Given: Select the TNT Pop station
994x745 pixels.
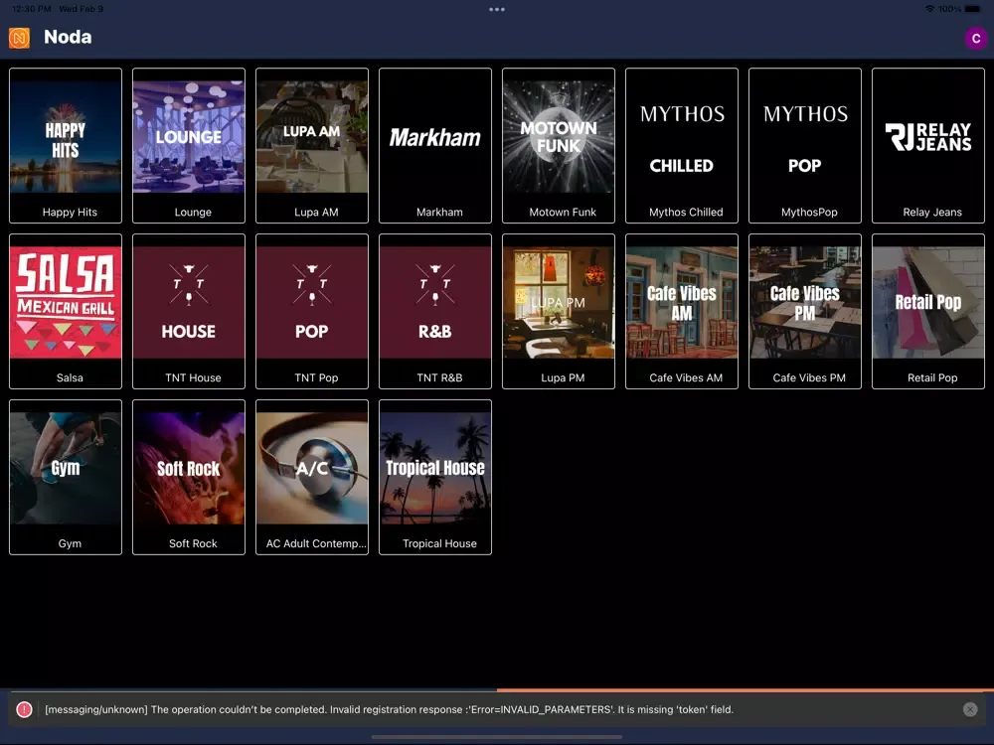Looking at the screenshot, I should (x=312, y=311).
